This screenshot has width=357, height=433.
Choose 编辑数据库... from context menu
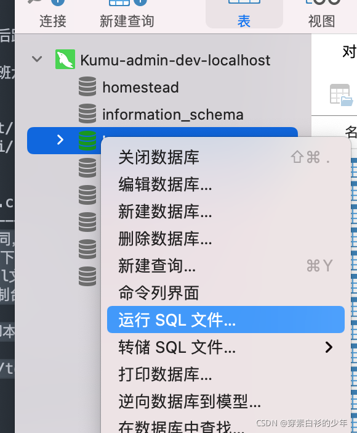pos(226,184)
